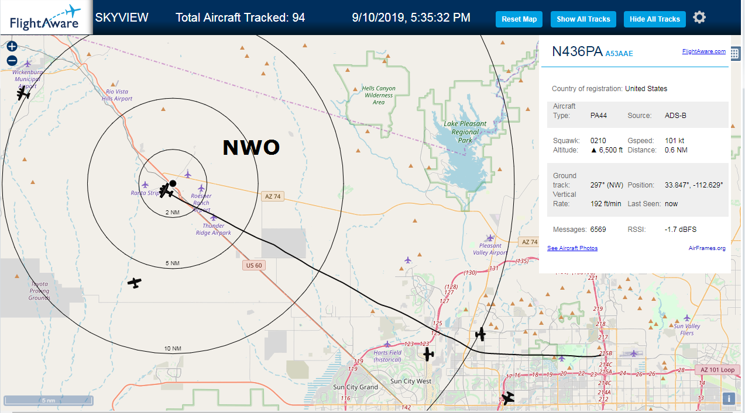Select aircraft icon north of Toyota Proving Grounds
745x413 pixels.
[x=135, y=283]
